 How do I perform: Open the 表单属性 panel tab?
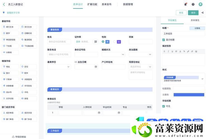[195, 20]
